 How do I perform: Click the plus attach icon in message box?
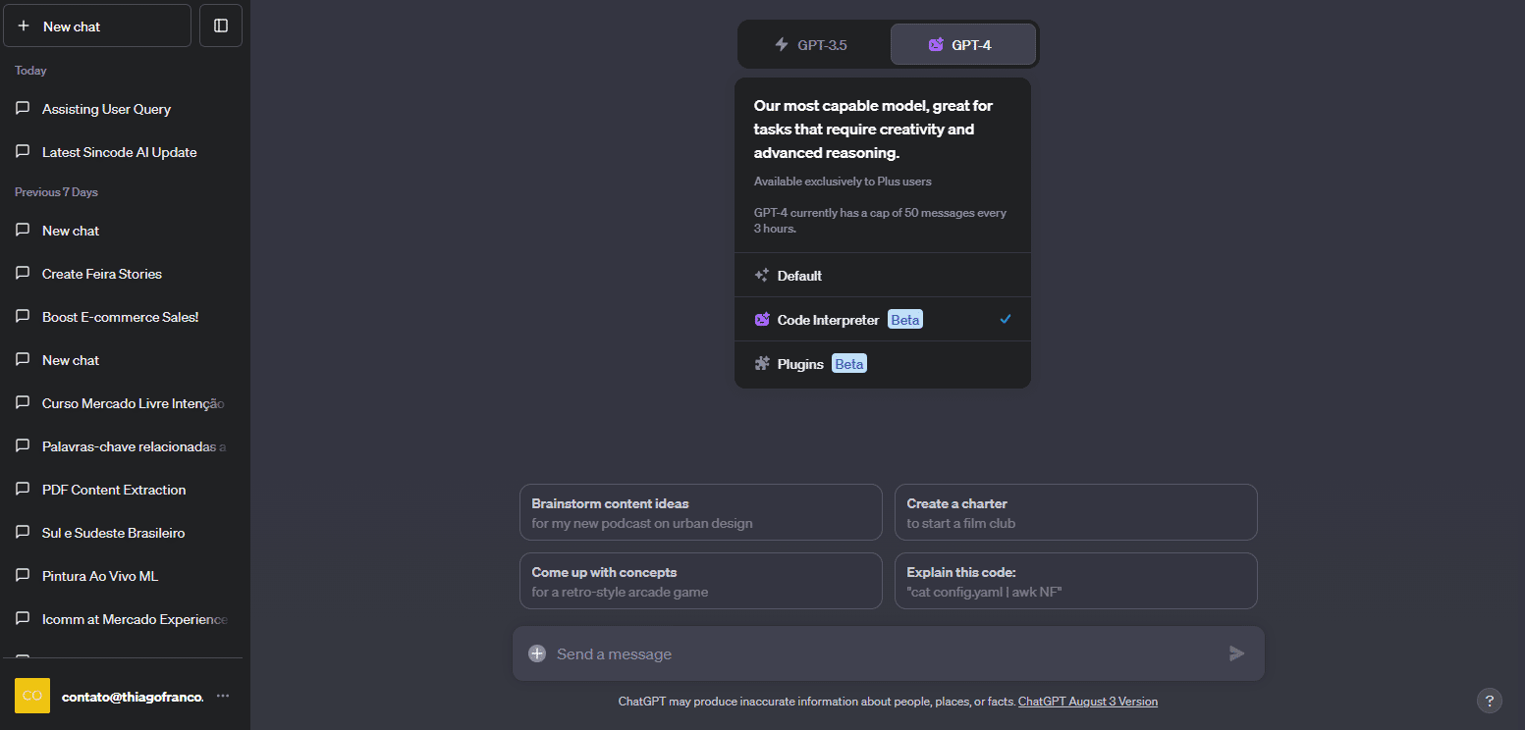coord(537,653)
